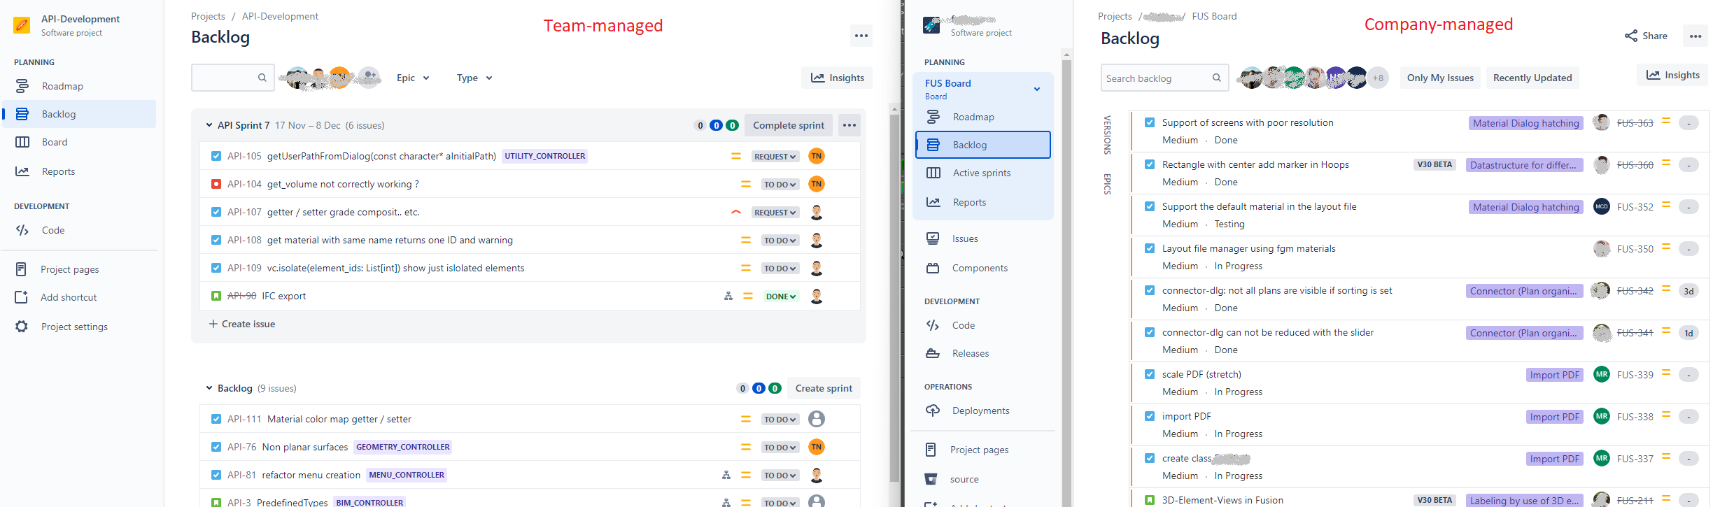Click the Project settings gear icon
The width and height of the screenshot is (1720, 507).
coord(22,327)
